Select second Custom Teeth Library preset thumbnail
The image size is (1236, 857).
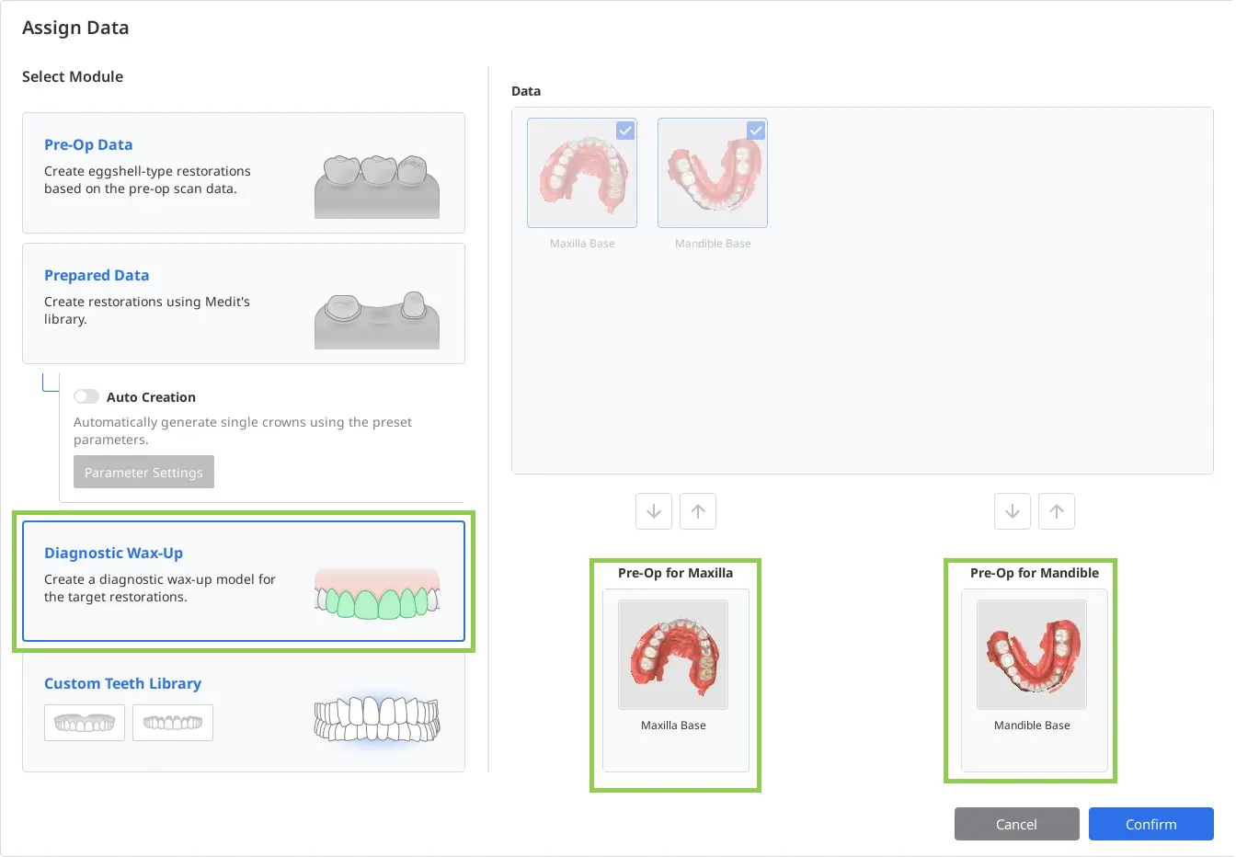173,723
